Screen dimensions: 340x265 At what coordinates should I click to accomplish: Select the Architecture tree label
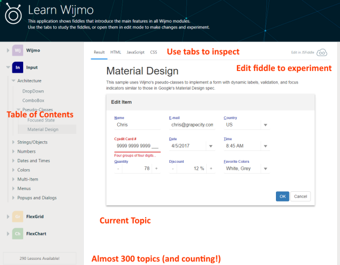29,81
